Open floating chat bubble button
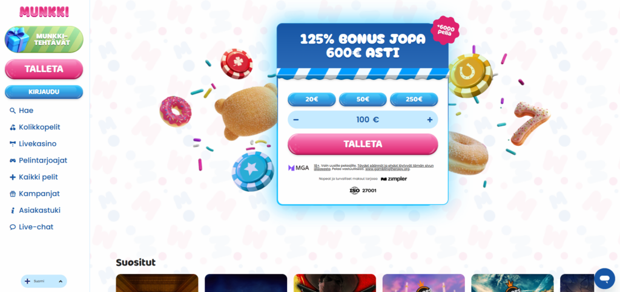Screen dimensions: 620x292 [604, 279]
